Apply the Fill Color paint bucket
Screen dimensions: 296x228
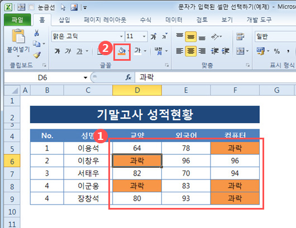(122, 51)
